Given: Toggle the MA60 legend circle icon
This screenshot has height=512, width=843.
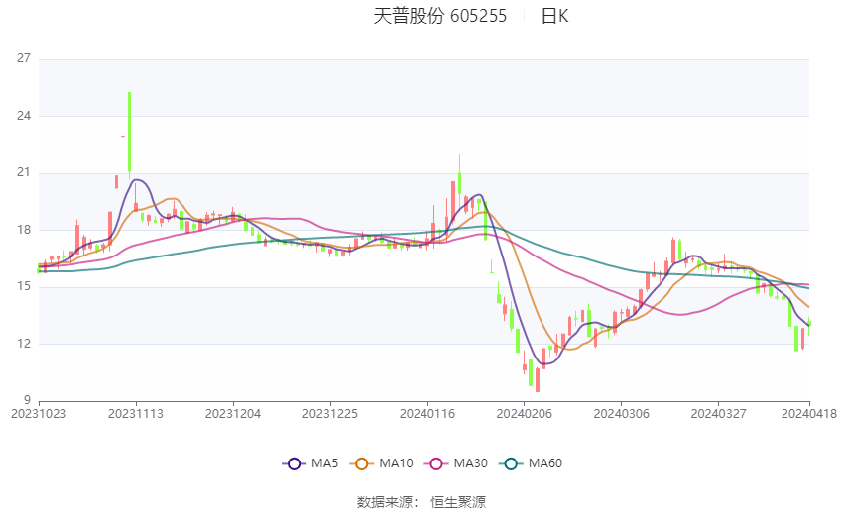Looking at the screenshot, I should tap(512, 463).
